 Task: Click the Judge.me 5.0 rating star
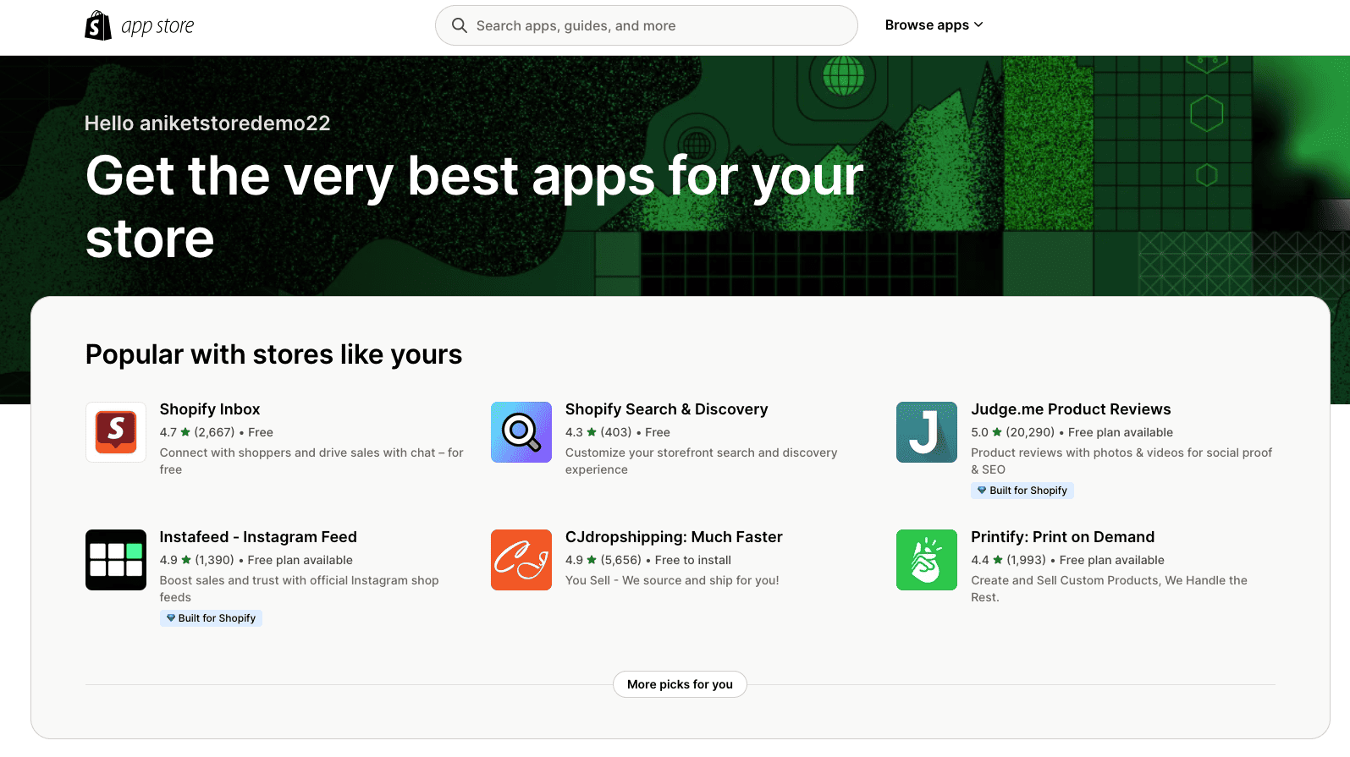(x=997, y=432)
